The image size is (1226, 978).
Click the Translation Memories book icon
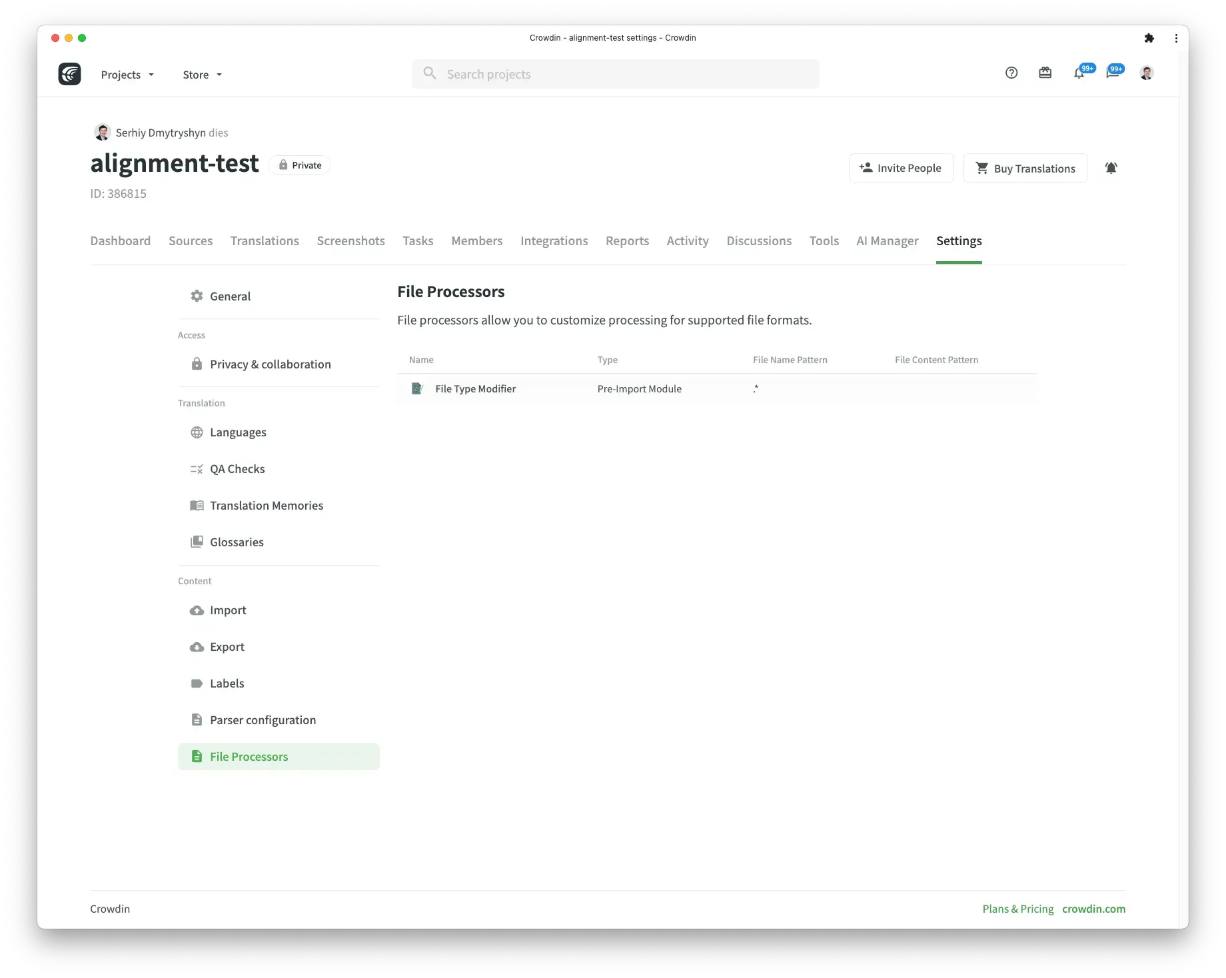[197, 505]
